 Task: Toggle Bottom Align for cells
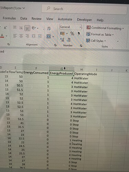click(27, 28)
